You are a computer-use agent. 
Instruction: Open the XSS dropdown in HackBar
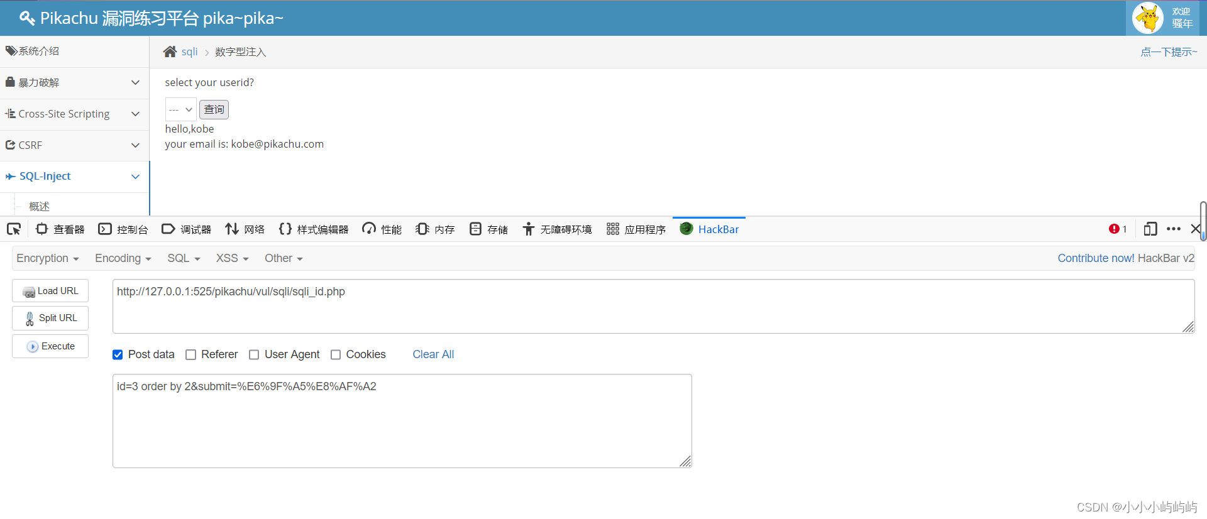pyautogui.click(x=233, y=258)
